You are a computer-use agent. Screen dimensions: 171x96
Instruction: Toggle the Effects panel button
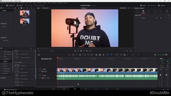[20, 5]
